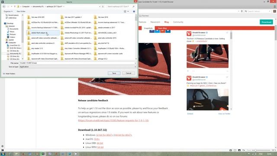Screen dimensions: 277x156
Task: Open Newsroom in Vivaldi site navigation
Action: click(155, 22)
